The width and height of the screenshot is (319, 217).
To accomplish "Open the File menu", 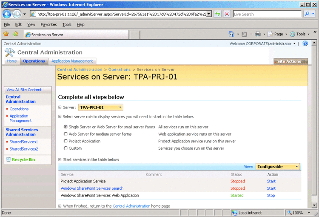I will 7,24.
